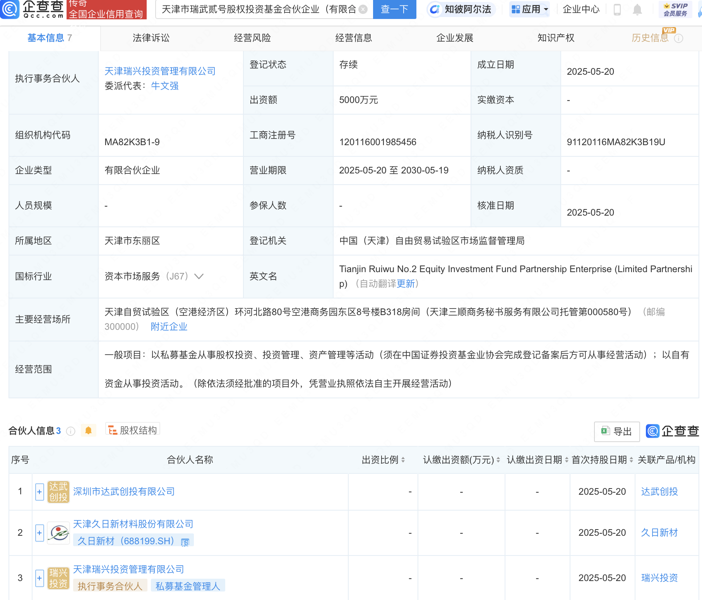Viewport: 702px width, 600px height.
Task: Open 天津久日新材料股份有限公司 partner link
Action: tap(133, 524)
